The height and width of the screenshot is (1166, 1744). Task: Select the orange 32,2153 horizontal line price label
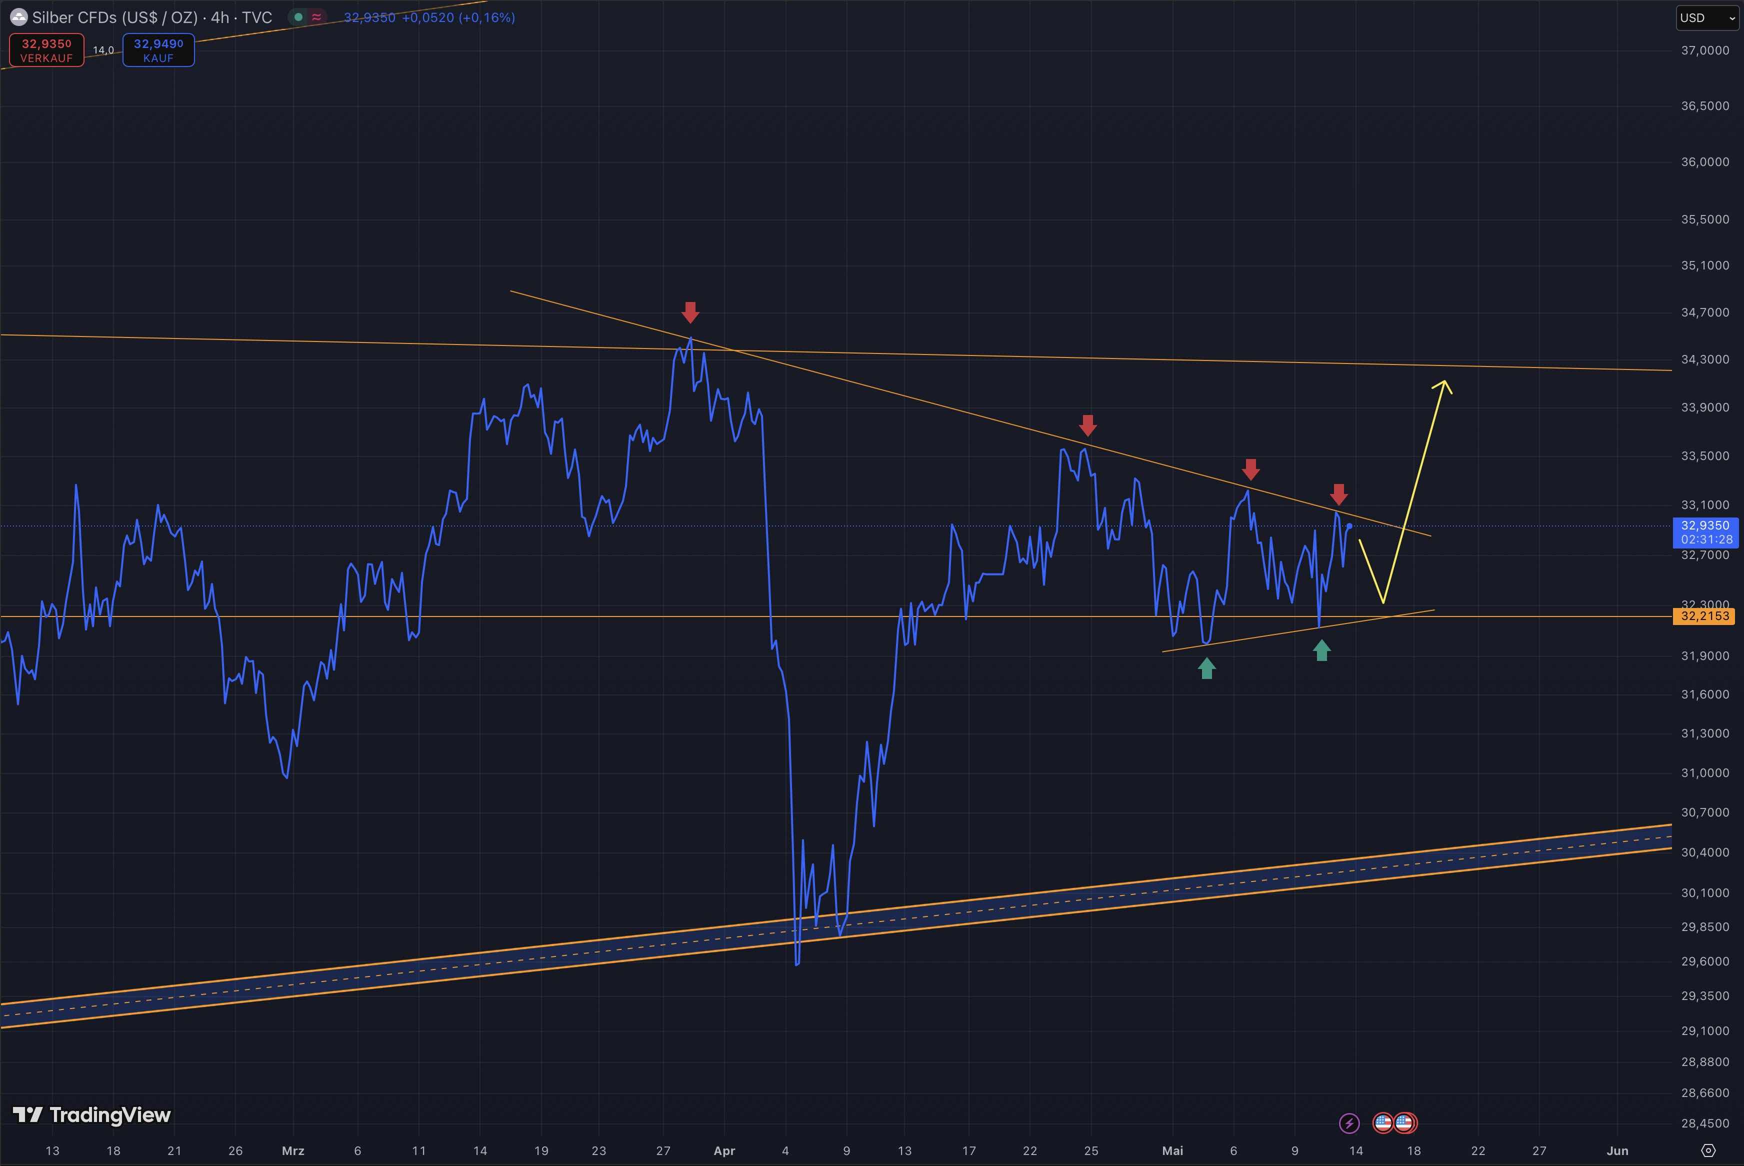click(1704, 615)
